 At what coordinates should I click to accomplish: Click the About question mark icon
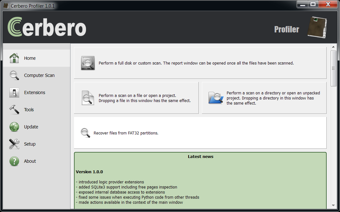click(x=14, y=161)
